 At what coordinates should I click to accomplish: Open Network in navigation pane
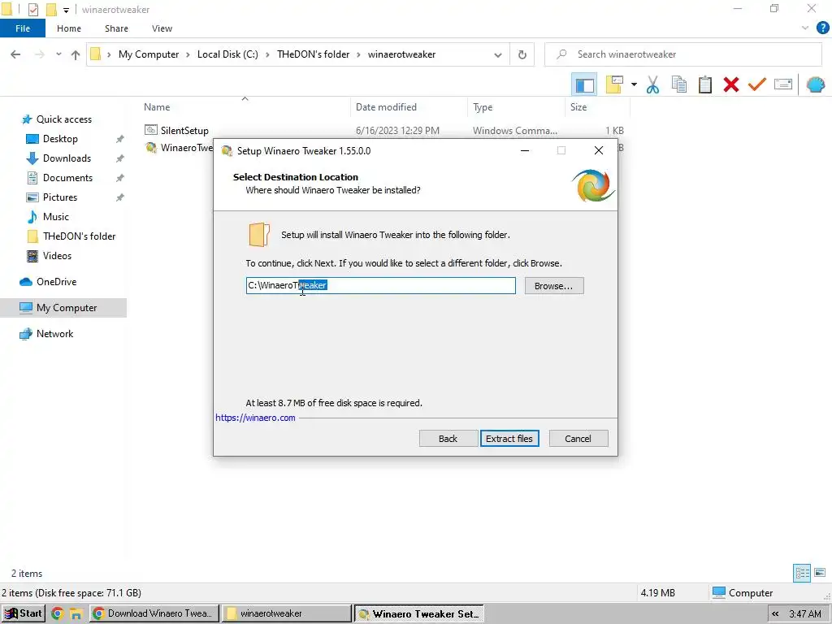tap(54, 334)
